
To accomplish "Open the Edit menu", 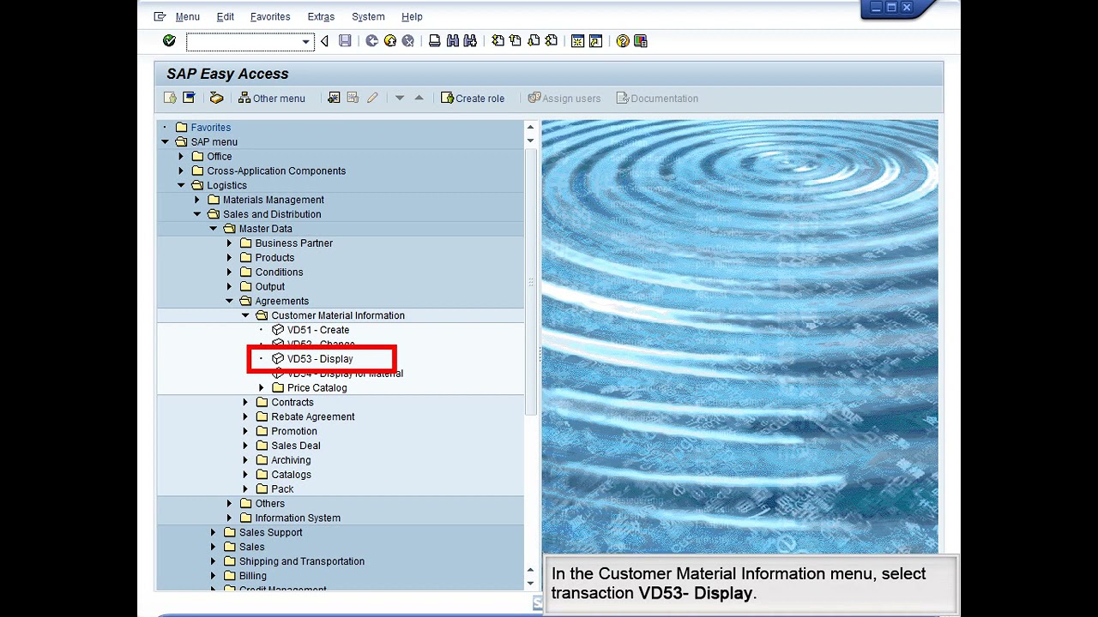I will coord(225,16).
